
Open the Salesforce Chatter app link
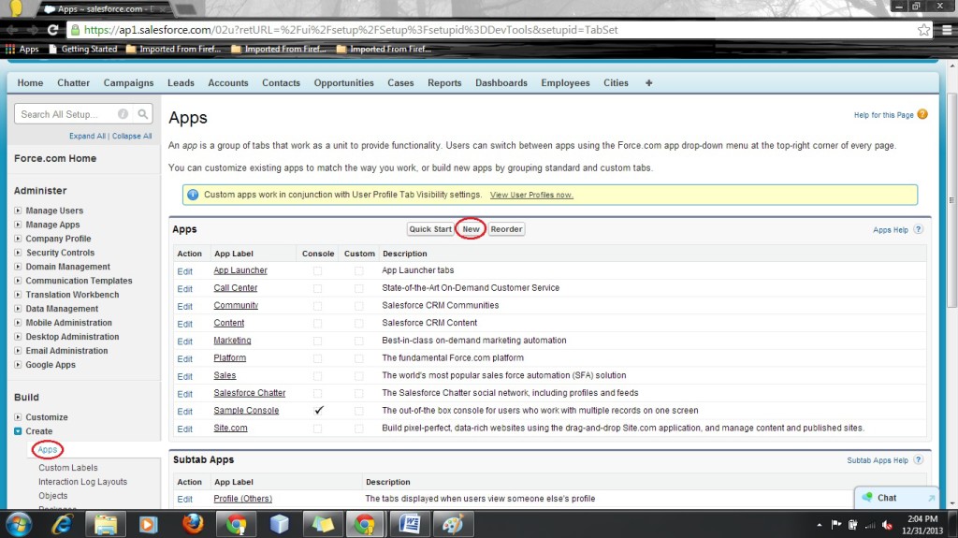pos(249,393)
